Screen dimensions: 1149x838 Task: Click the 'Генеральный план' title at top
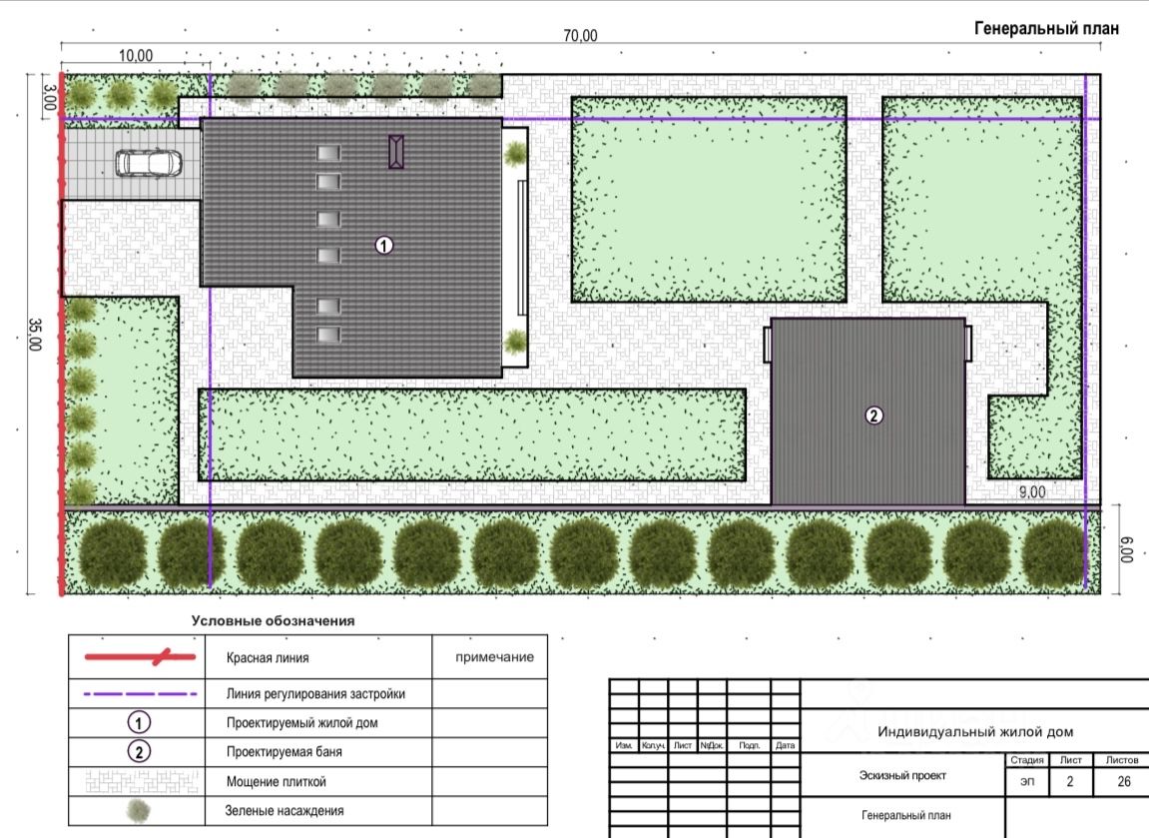point(1046,28)
